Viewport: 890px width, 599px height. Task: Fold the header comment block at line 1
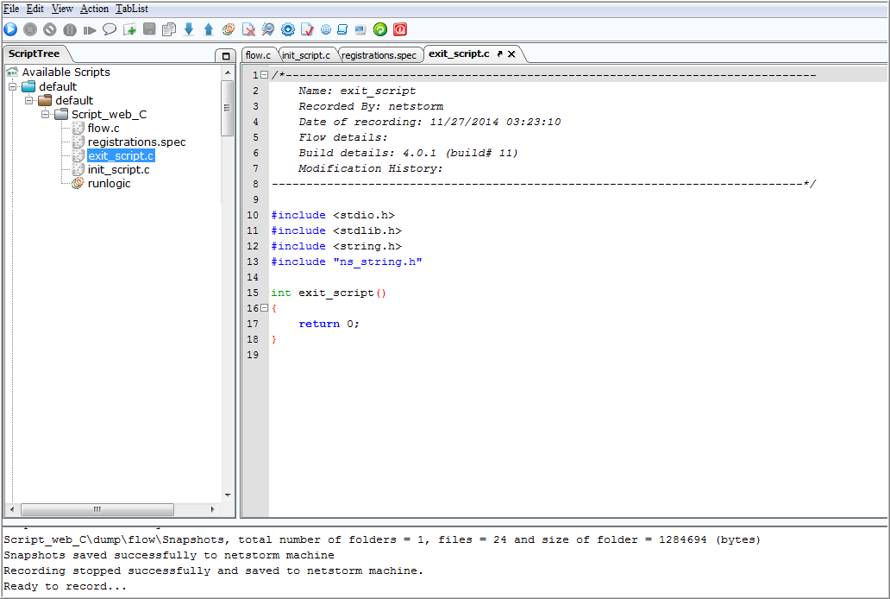coord(264,74)
